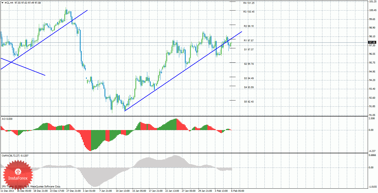Screen dimensions: 378x193
Task: Click 95.75 on the price axis
Action: 372,63
